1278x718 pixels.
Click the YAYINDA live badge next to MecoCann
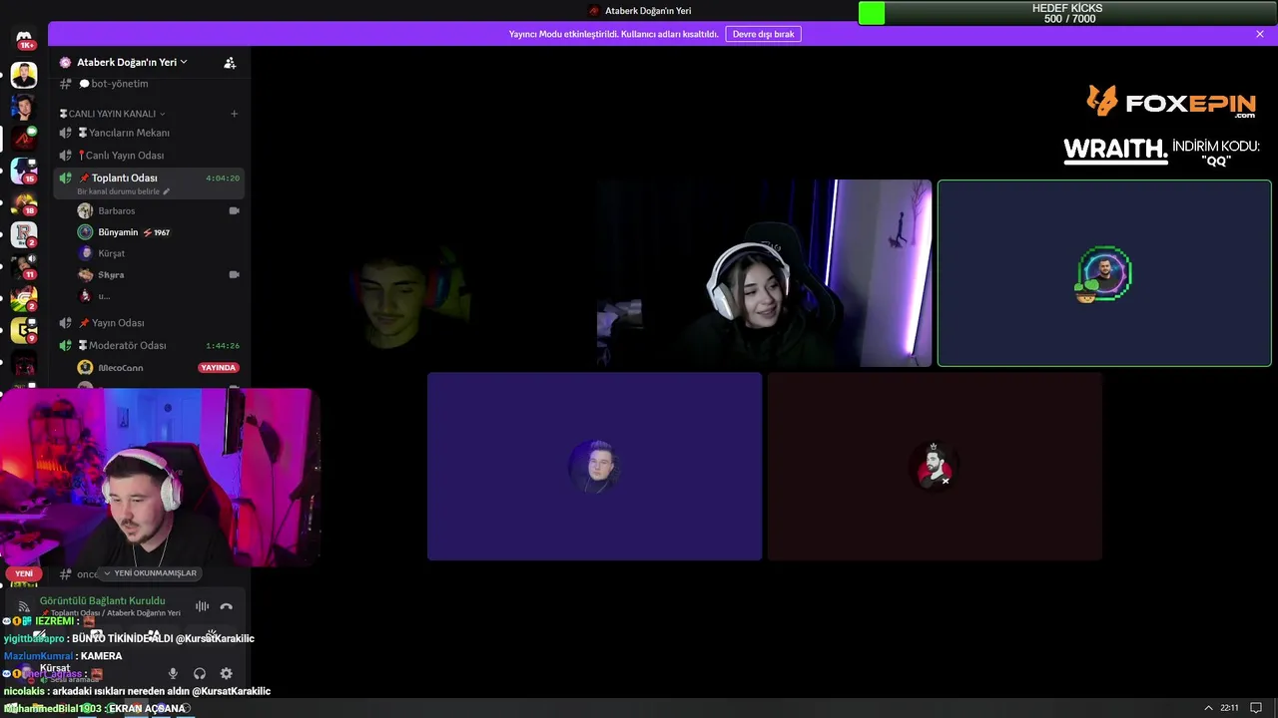click(218, 368)
